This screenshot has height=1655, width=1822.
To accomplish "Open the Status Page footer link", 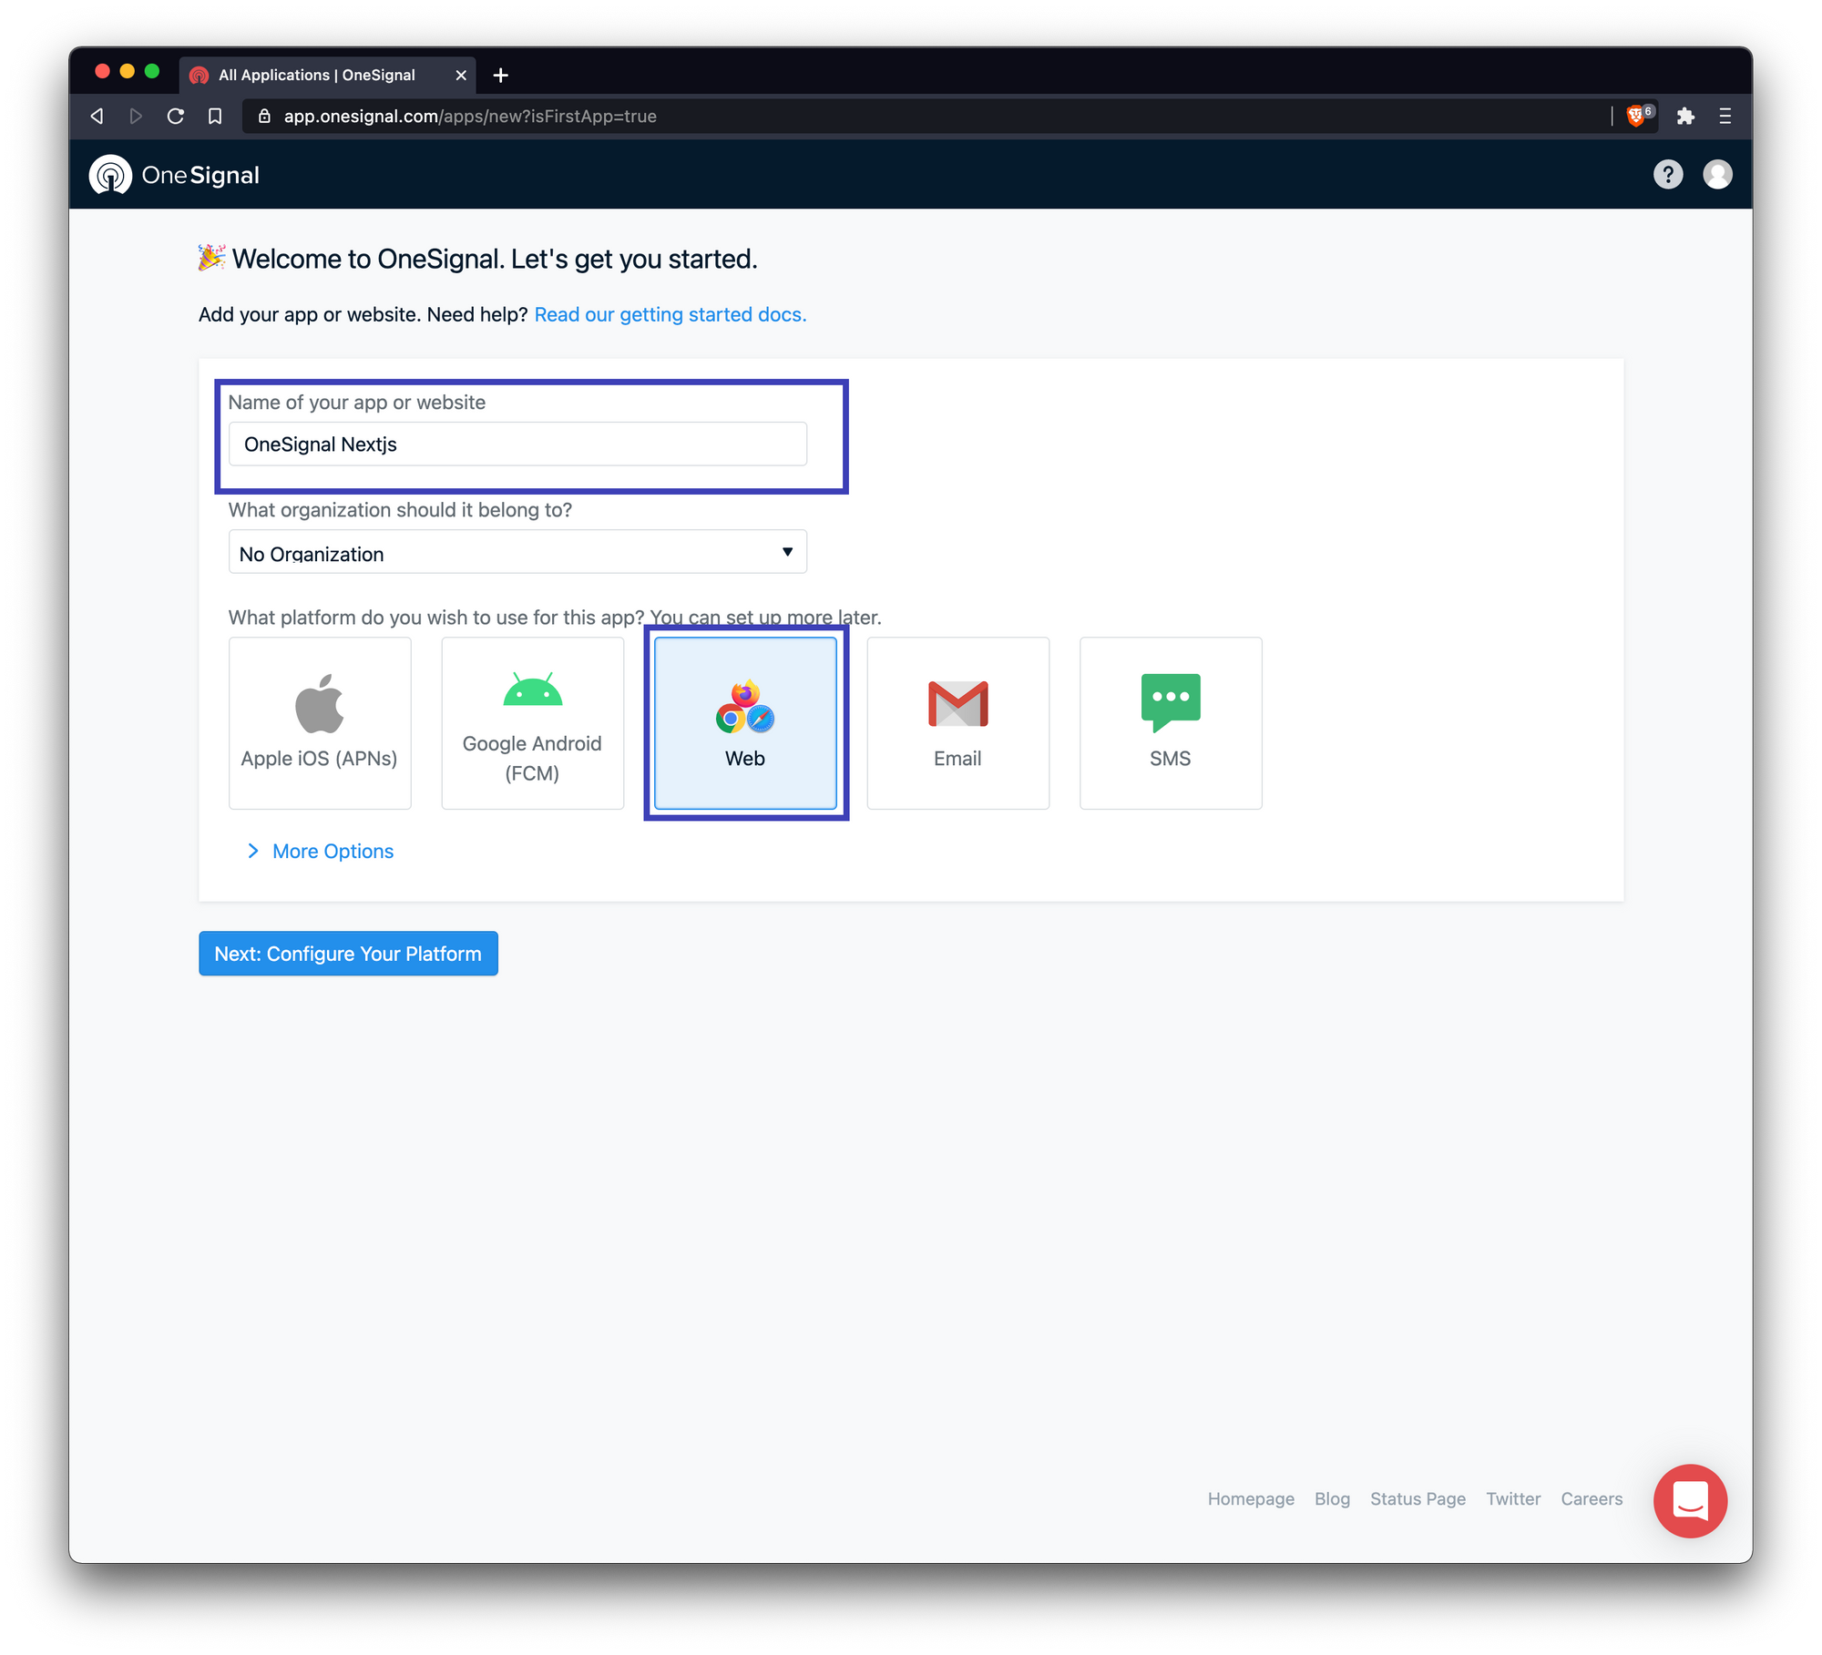I will point(1418,1498).
